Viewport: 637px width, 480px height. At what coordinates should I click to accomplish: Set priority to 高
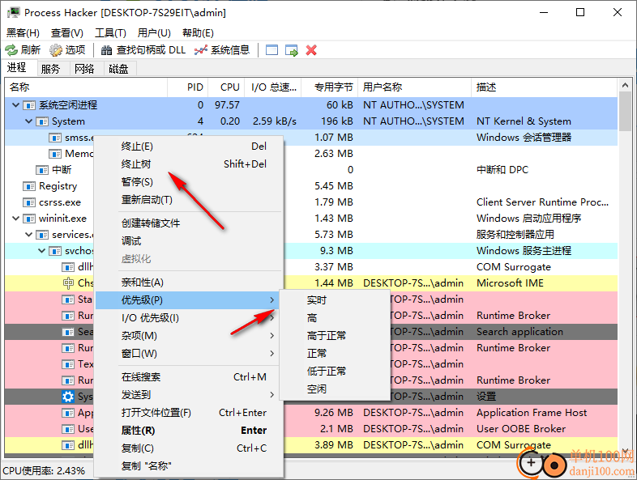335,318
